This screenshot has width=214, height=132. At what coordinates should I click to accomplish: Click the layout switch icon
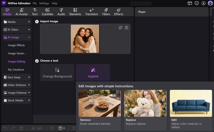[x=190, y=3]
